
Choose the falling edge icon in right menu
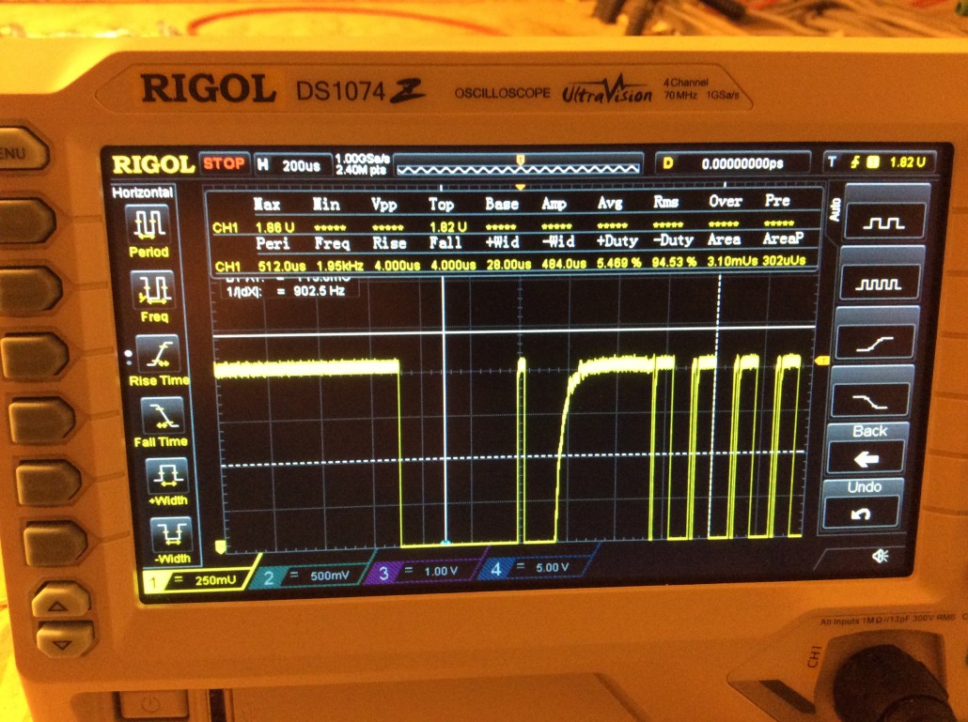pos(869,400)
